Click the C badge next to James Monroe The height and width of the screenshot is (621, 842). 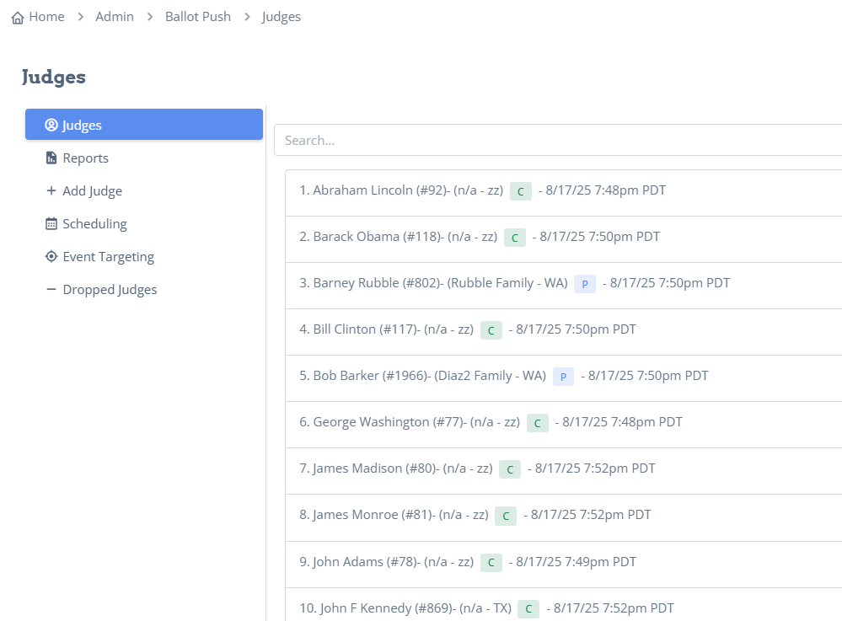click(x=506, y=516)
